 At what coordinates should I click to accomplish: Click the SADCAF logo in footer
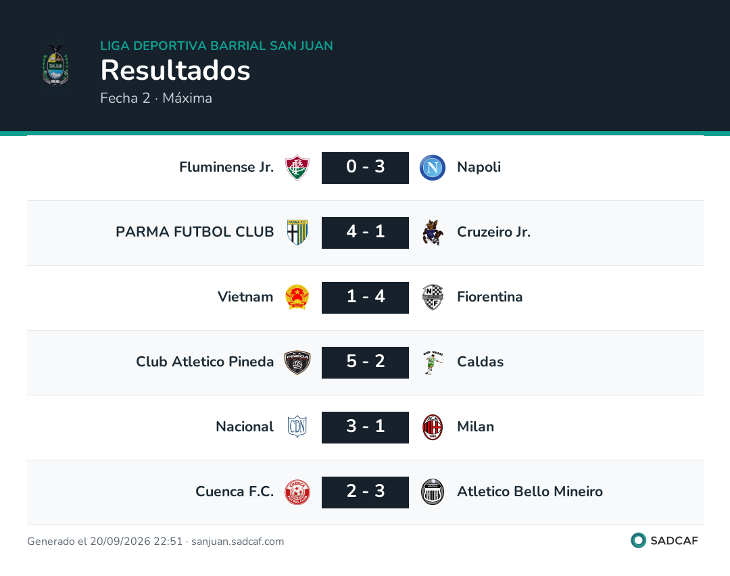coord(664,540)
